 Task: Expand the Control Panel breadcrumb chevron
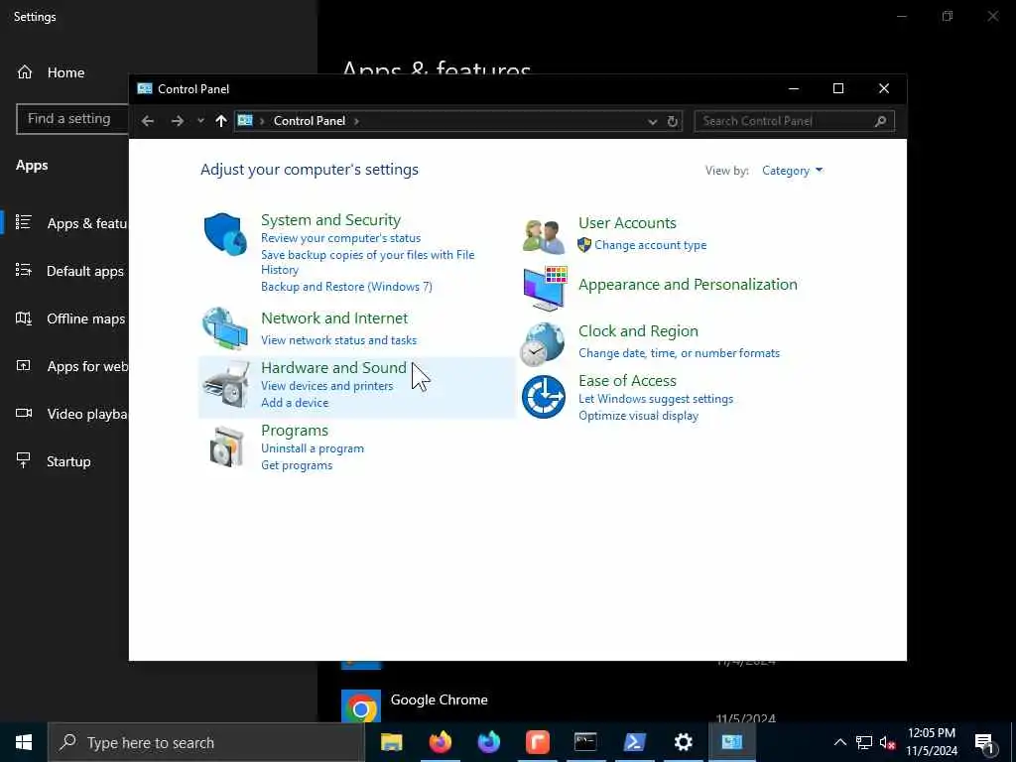pos(356,121)
